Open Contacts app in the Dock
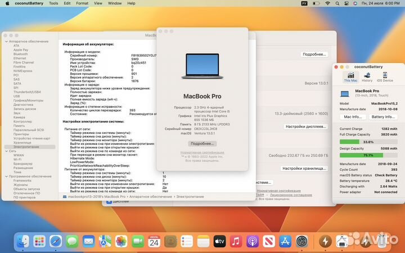The height and width of the screenshot is (253, 405). click(x=170, y=242)
